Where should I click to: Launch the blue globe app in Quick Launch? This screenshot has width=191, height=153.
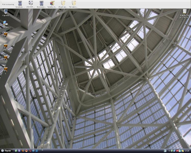(33, 151)
